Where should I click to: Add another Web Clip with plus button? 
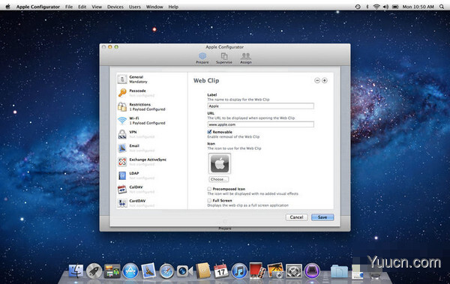click(x=325, y=81)
